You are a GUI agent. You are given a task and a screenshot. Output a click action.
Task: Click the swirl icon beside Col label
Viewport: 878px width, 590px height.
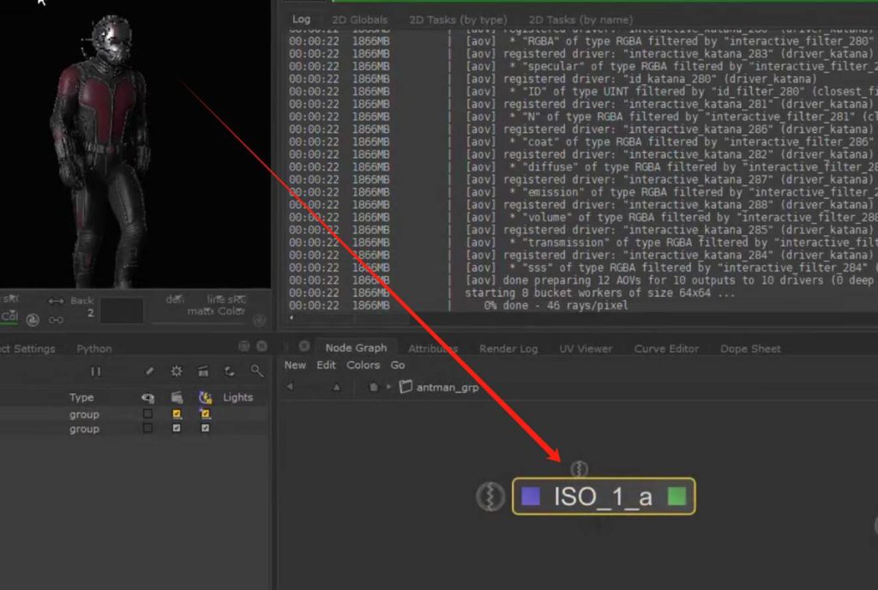33,320
